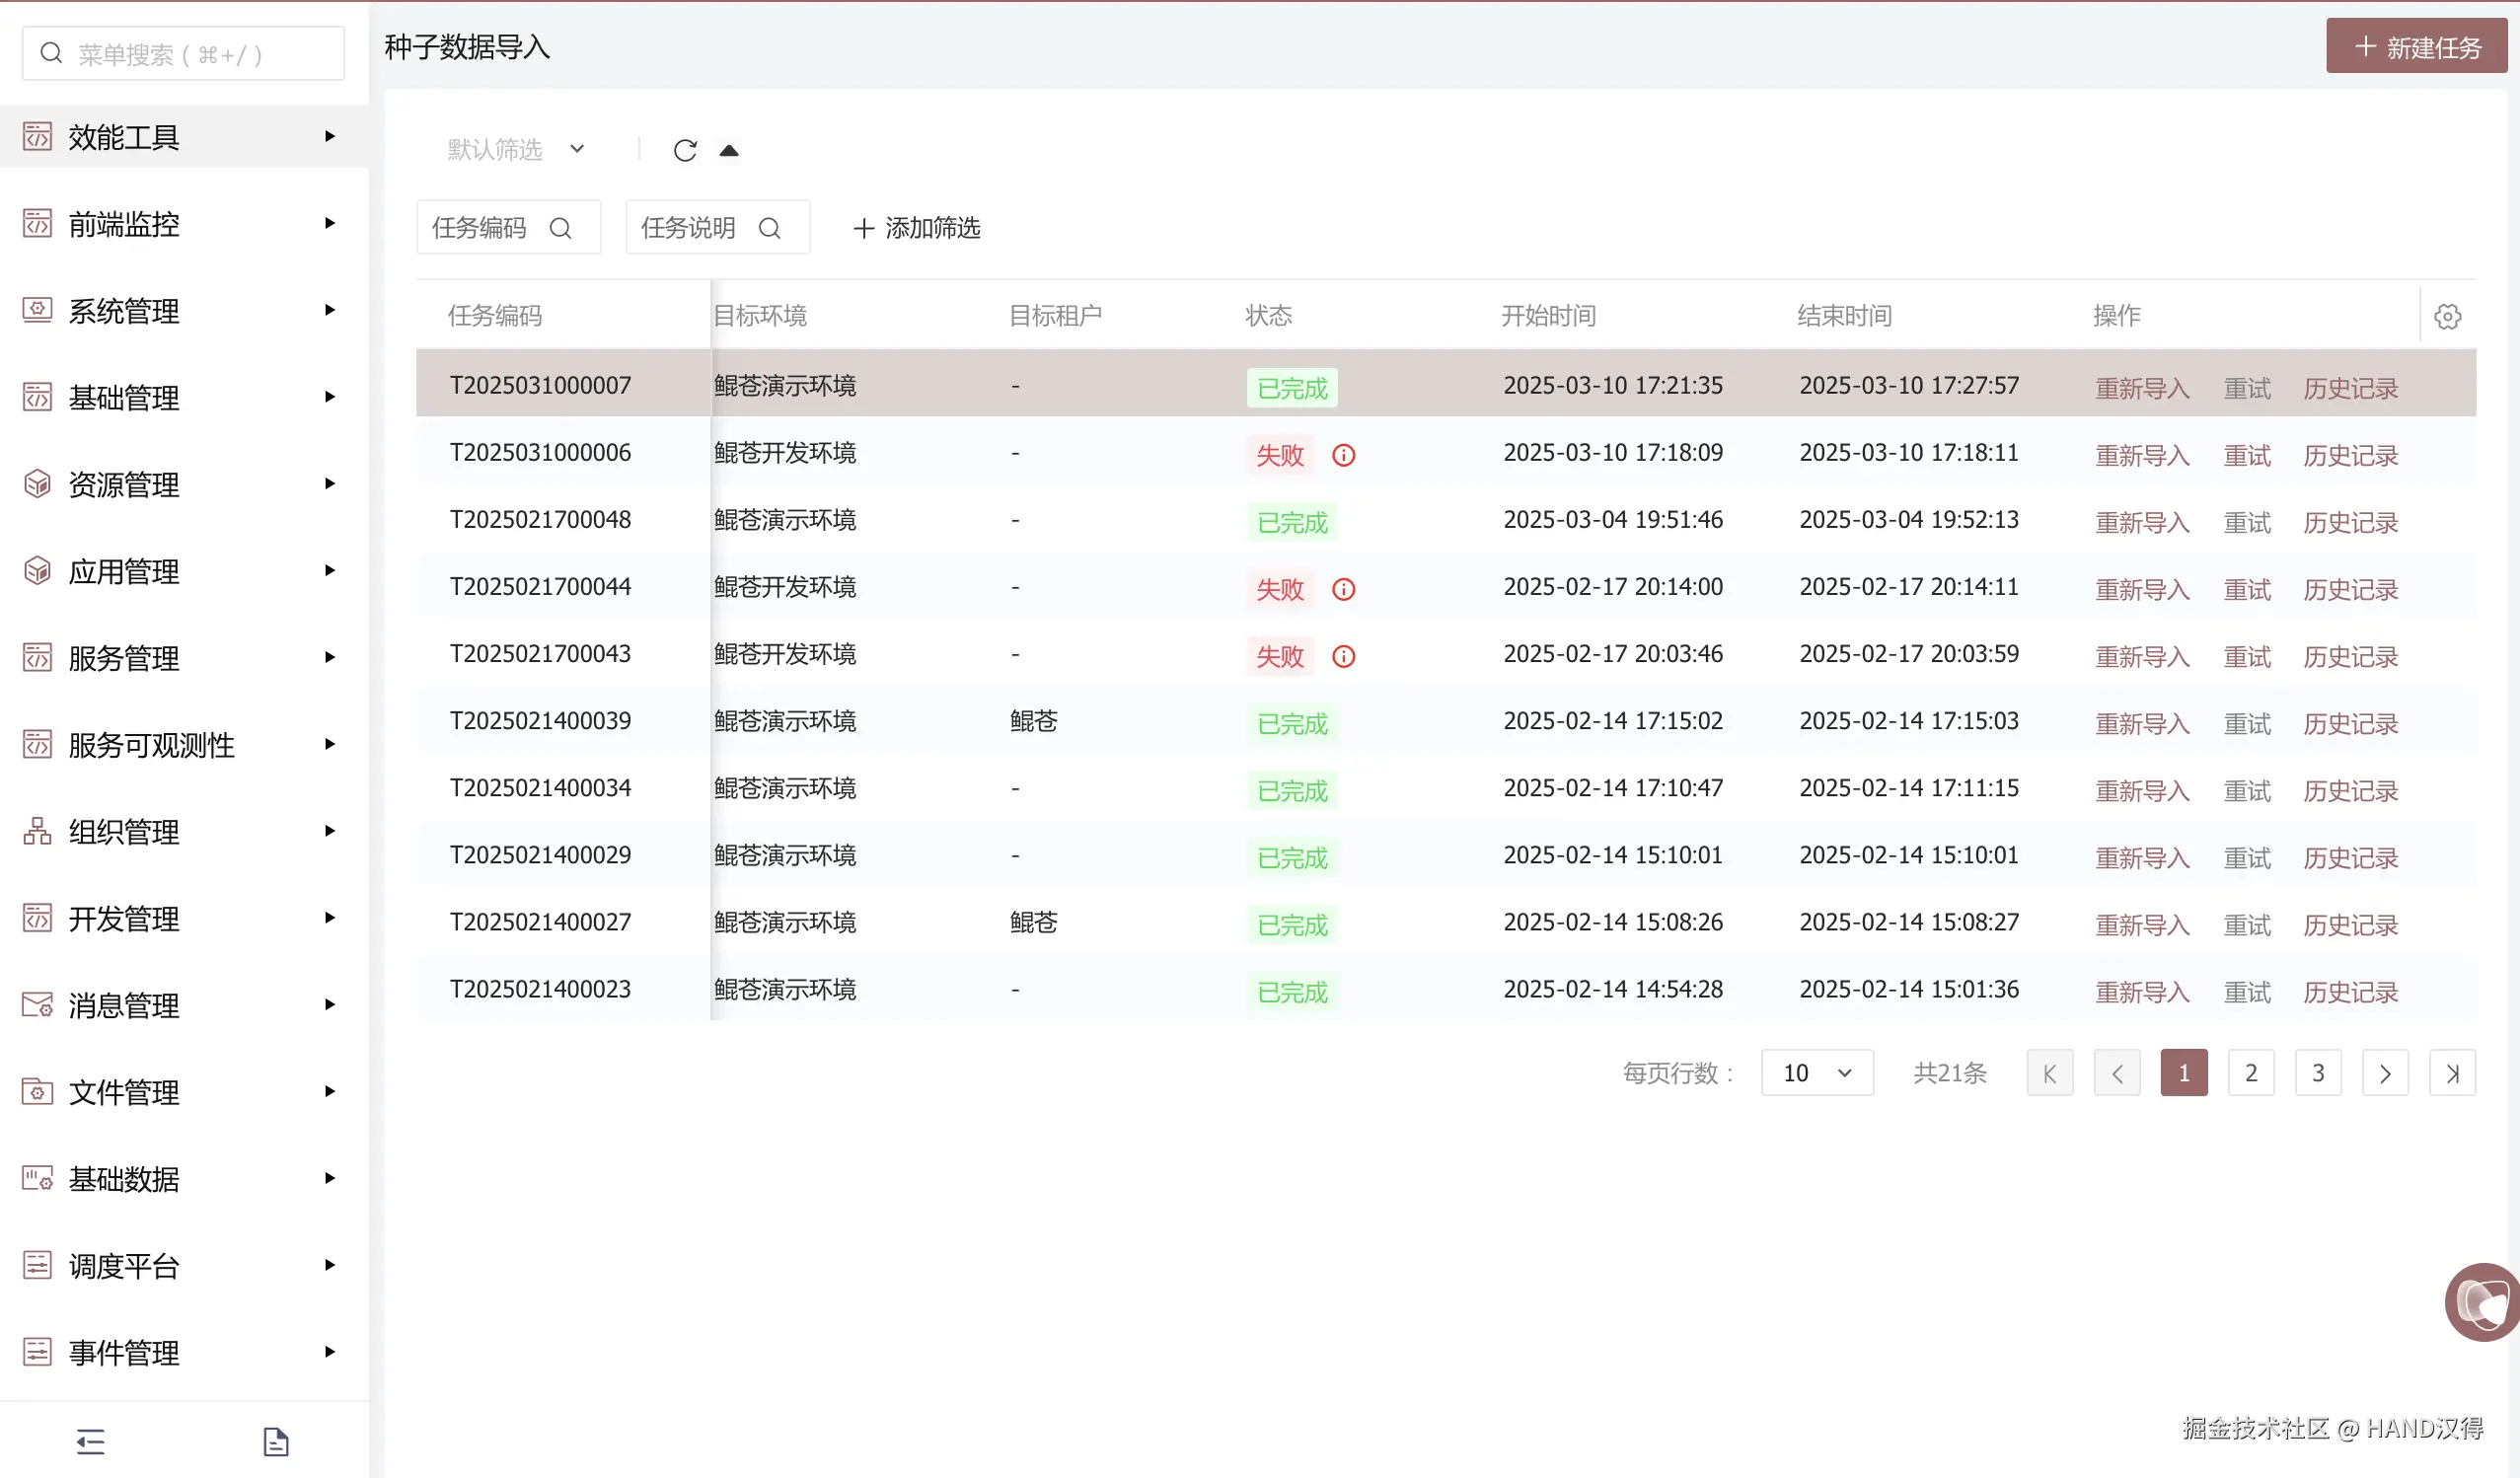
Task: Click error info icon for task T2025031000006
Action: (x=1343, y=455)
